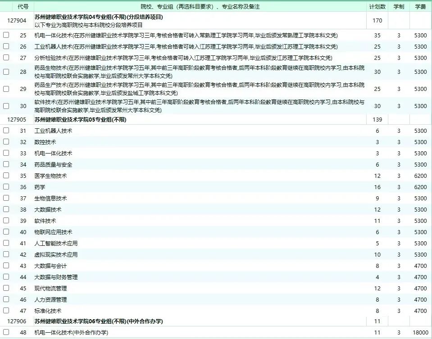Select the 药学 major checkbox
The image size is (432, 339).
pyautogui.click(x=6, y=187)
